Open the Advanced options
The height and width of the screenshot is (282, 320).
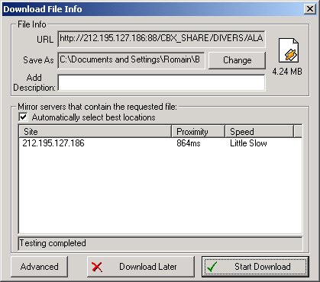coord(40,267)
